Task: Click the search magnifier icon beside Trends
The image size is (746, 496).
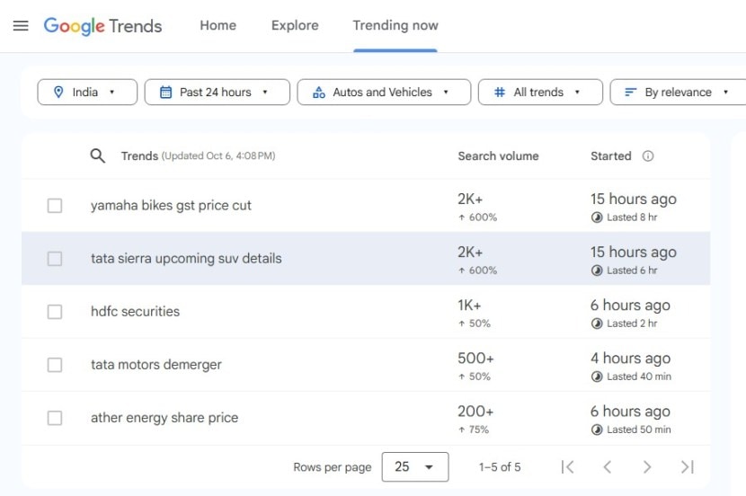Action: 98,155
